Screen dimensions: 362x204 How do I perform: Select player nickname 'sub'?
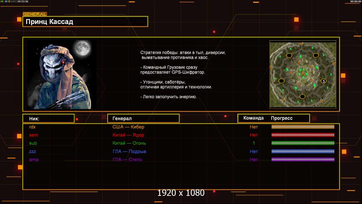point(33,143)
